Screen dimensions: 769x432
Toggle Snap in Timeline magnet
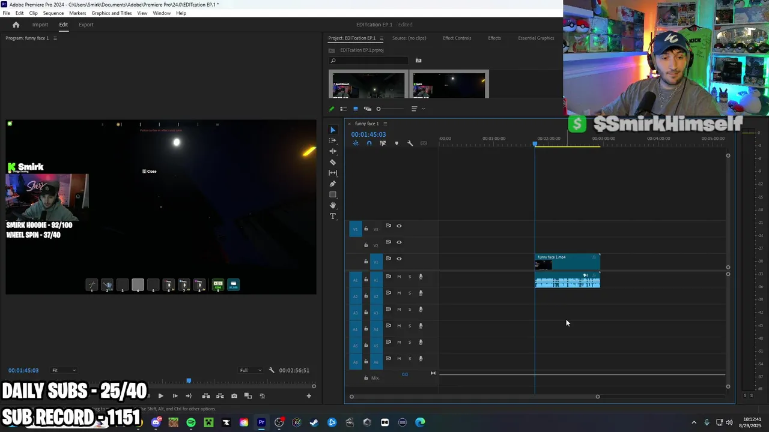(369, 143)
